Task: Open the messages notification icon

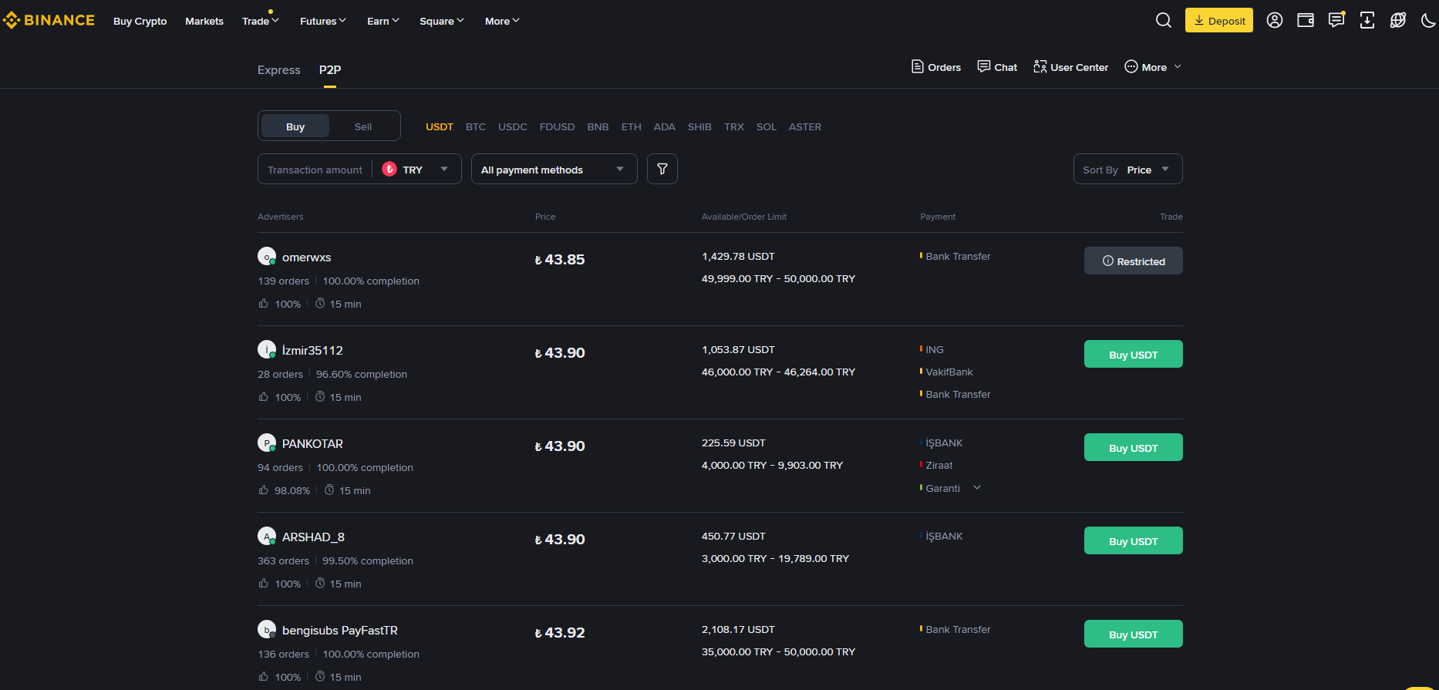Action: click(1336, 21)
